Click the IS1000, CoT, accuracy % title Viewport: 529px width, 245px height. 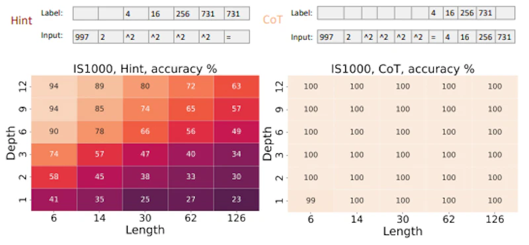(403, 69)
